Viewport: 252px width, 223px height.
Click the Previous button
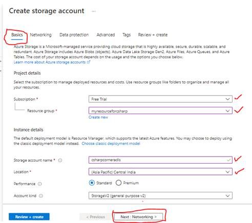(x=96, y=217)
